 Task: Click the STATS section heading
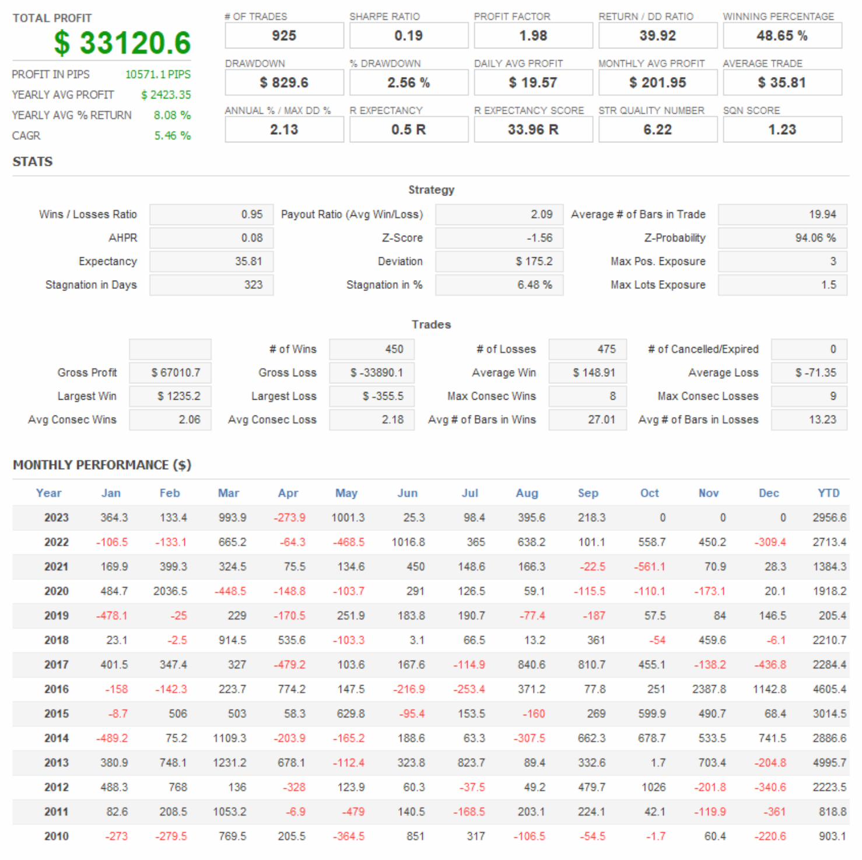pos(33,162)
